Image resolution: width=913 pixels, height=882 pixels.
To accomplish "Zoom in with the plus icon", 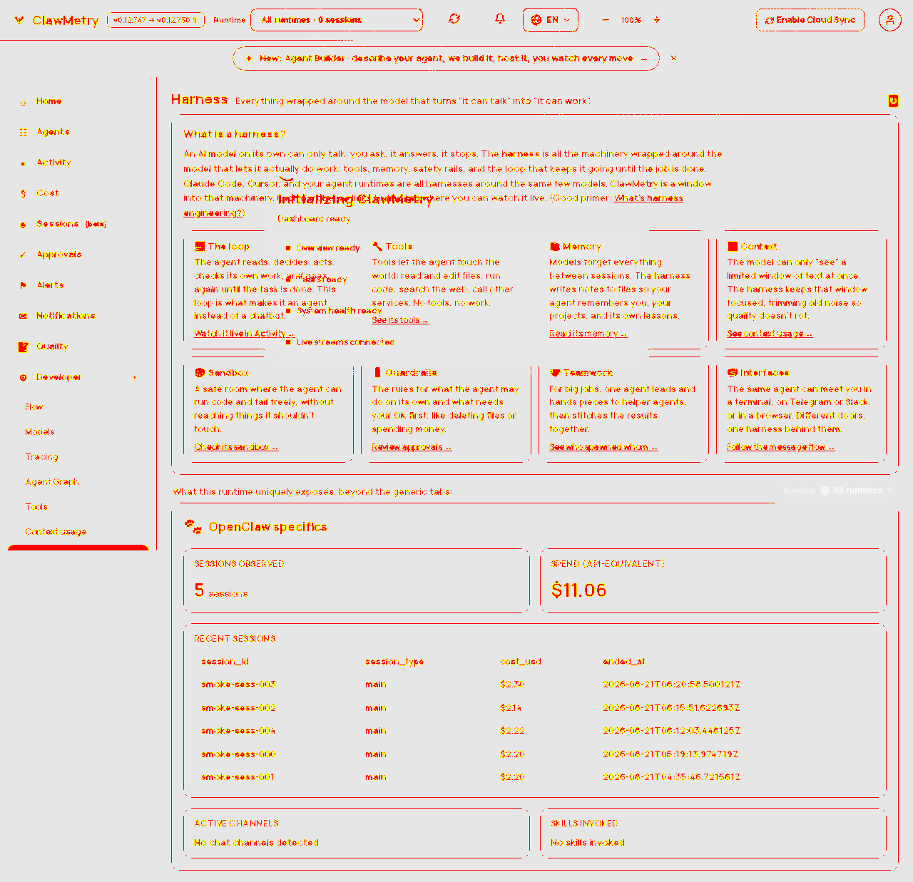I will 657,20.
